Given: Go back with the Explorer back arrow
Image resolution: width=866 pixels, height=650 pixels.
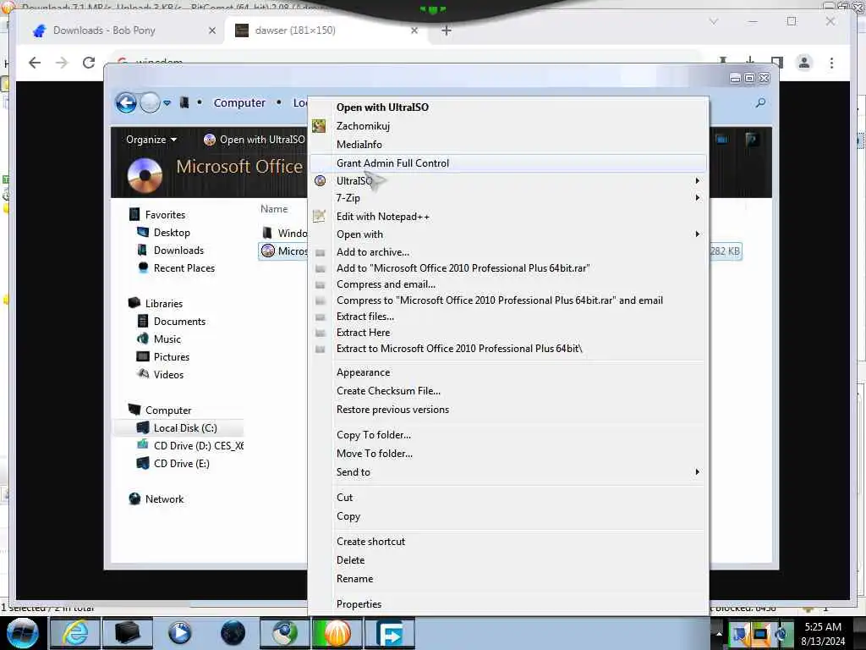Looking at the screenshot, I should coord(126,102).
